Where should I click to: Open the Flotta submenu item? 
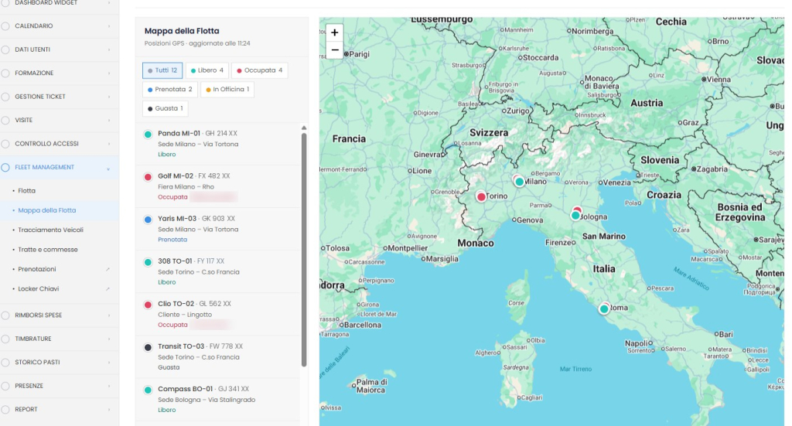27,191
